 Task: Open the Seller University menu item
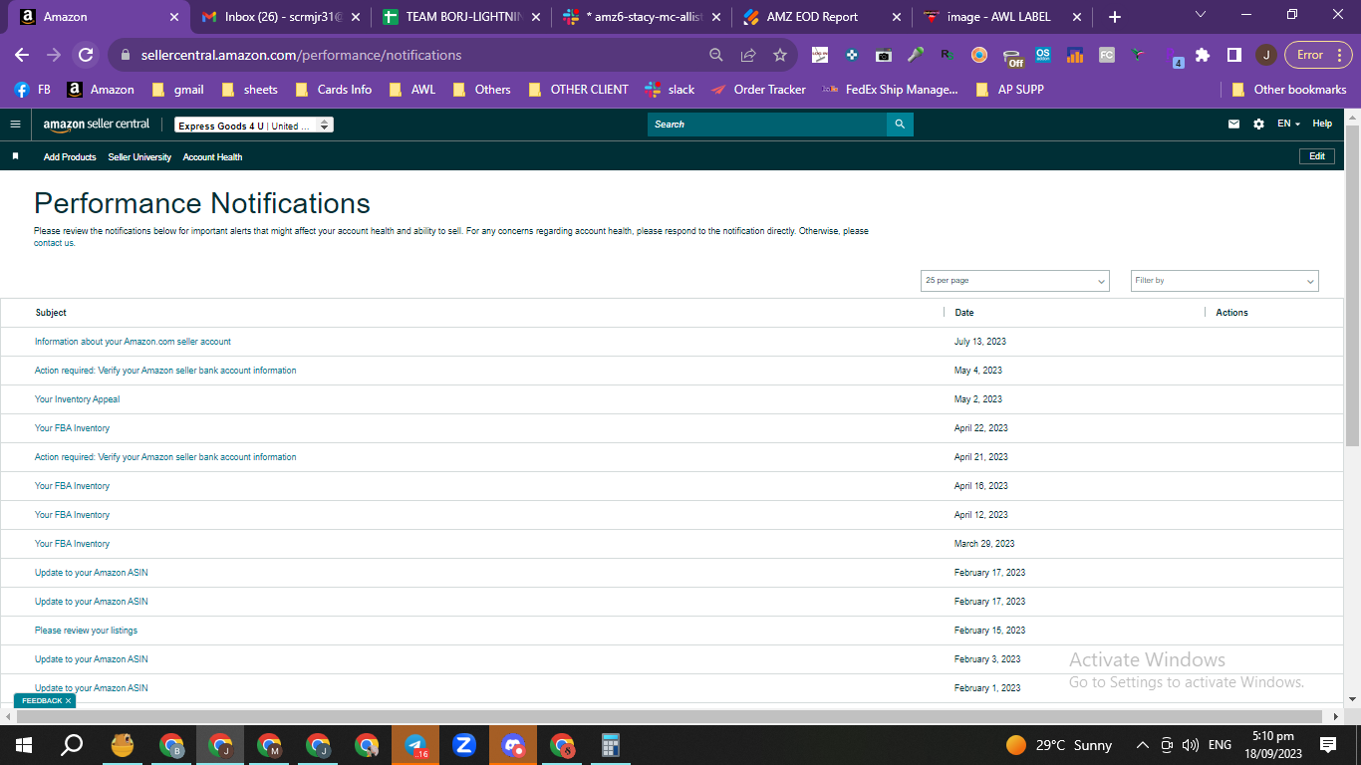[139, 157]
